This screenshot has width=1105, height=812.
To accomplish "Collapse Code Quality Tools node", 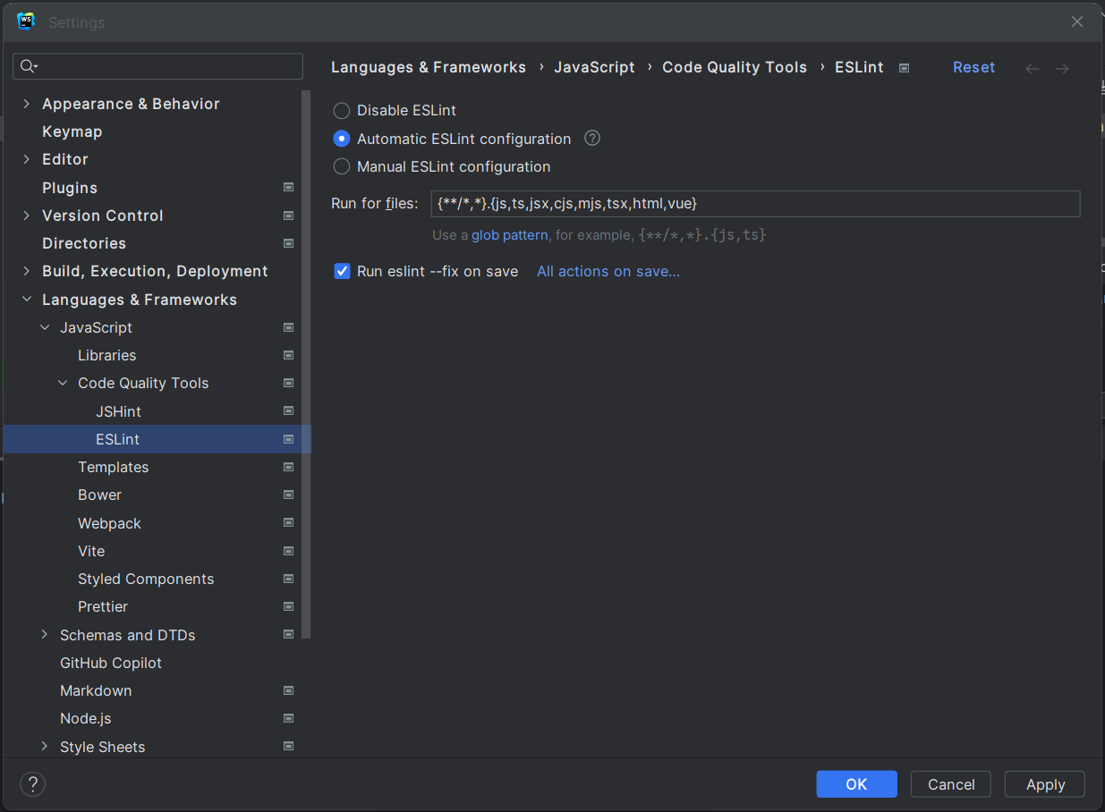I will tap(63, 383).
